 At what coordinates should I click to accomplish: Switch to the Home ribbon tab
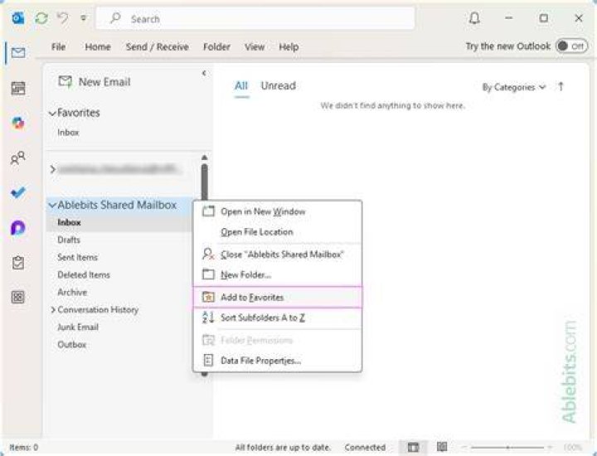(x=98, y=46)
